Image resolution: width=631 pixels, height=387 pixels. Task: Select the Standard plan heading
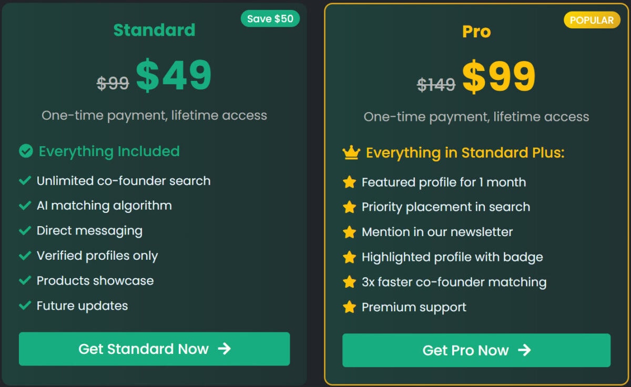pyautogui.click(x=154, y=30)
